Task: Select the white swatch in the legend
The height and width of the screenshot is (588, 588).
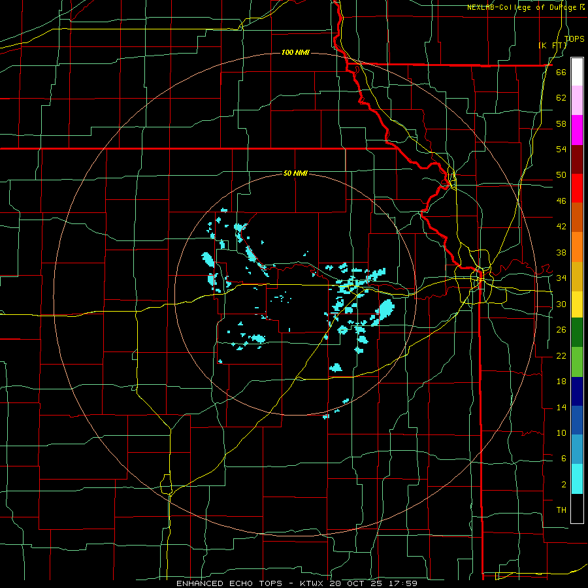Action: pyautogui.click(x=577, y=72)
